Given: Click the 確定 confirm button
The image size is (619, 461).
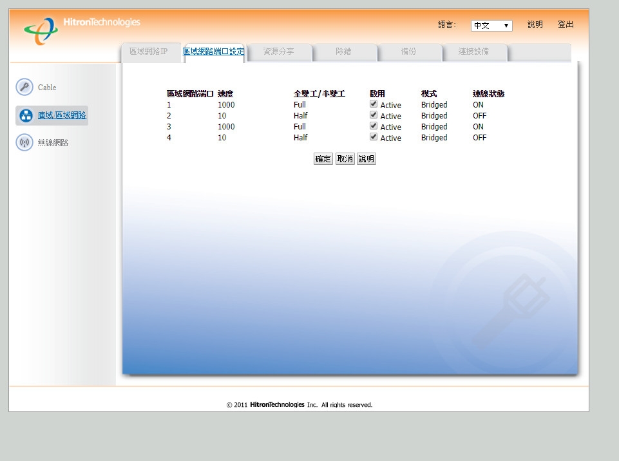Looking at the screenshot, I should click(323, 158).
